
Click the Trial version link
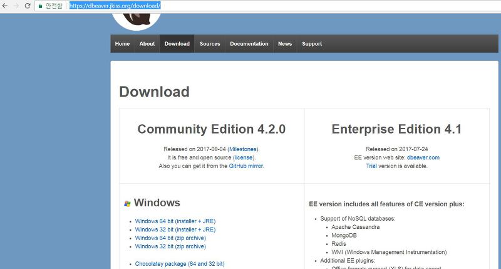[371, 166]
